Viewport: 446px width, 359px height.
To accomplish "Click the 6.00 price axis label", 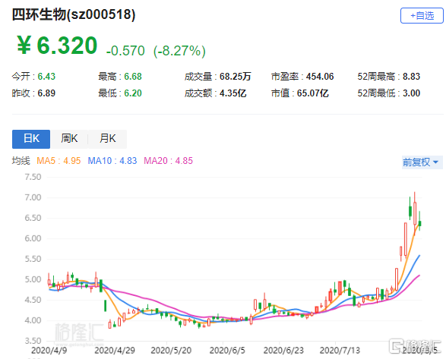I will coord(33,238).
